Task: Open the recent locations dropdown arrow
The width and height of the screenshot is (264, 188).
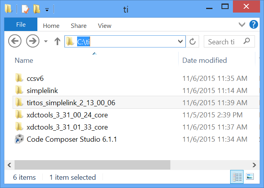Action: coord(46,41)
